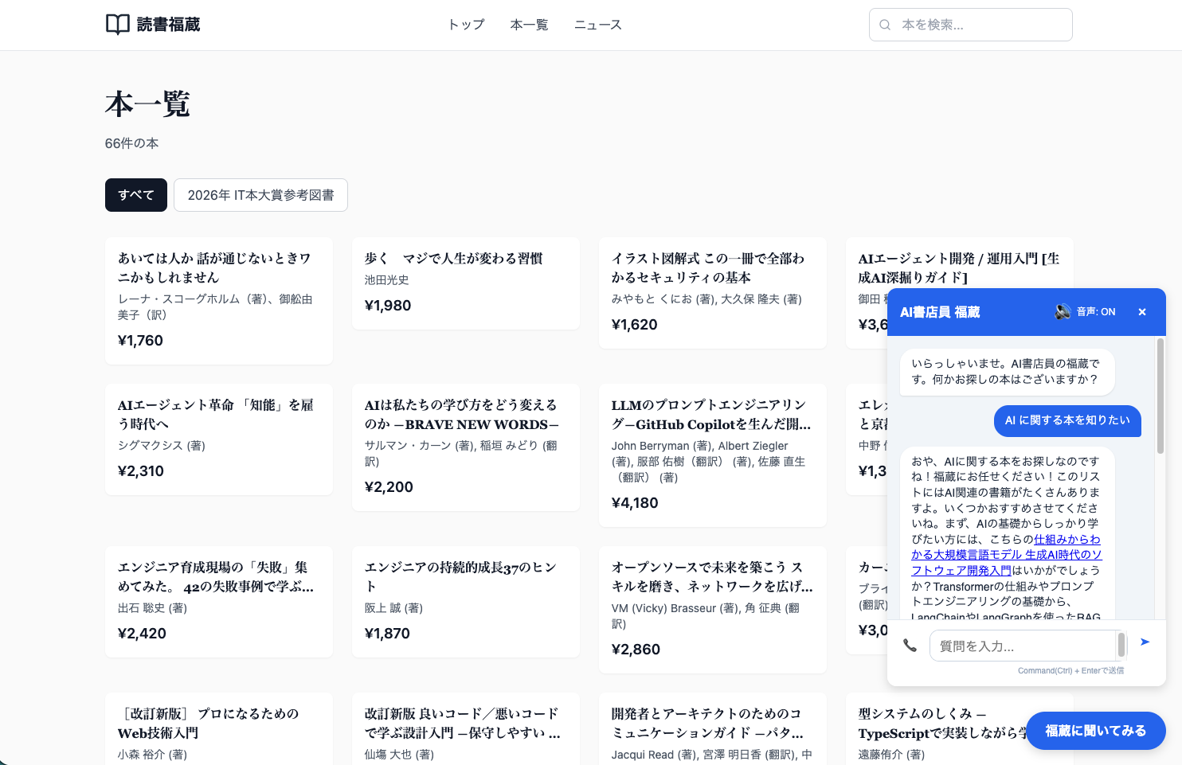The width and height of the screenshot is (1182, 765).
Task: Click the 本を検索 search field
Action: click(x=980, y=25)
